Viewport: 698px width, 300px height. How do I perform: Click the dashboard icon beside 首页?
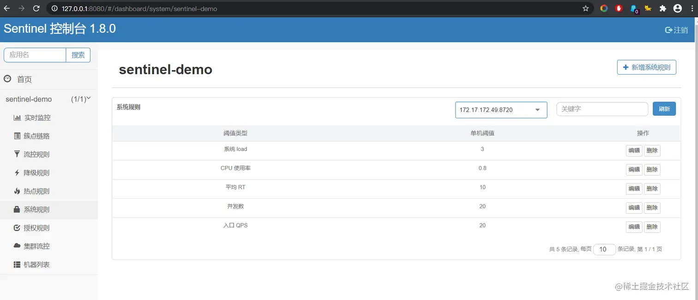[x=7, y=79]
